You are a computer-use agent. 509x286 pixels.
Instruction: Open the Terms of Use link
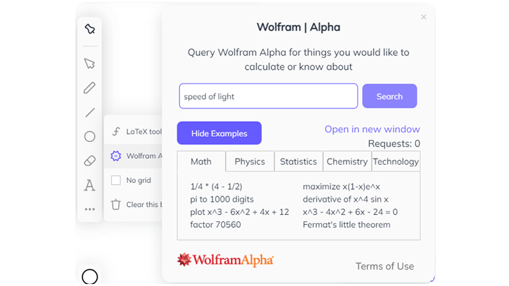[384, 266]
